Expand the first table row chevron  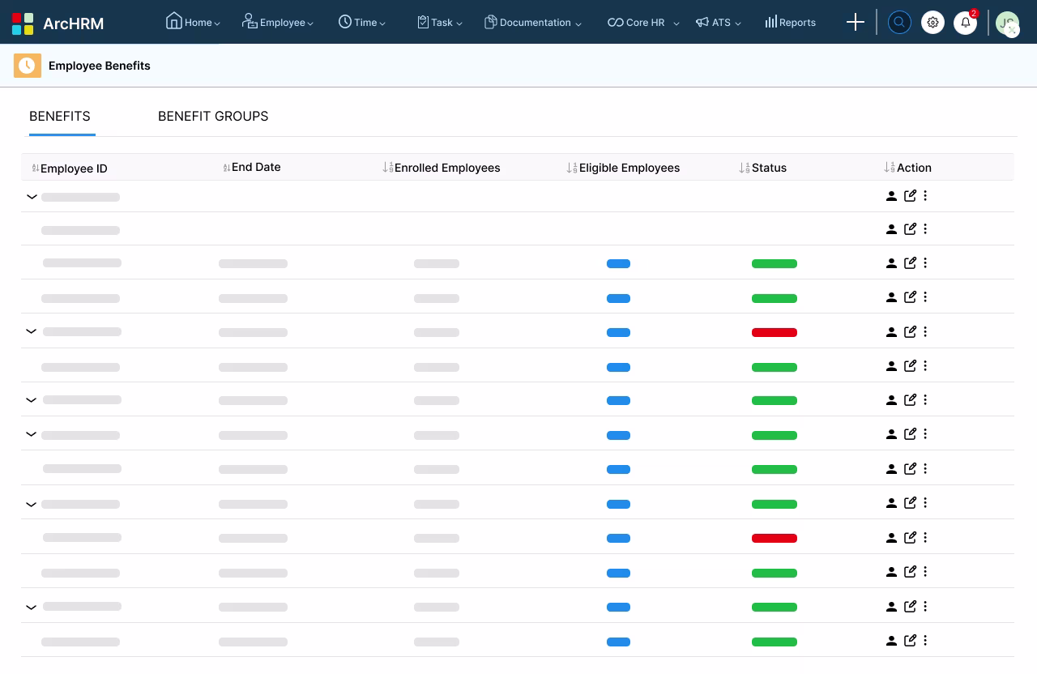click(x=32, y=197)
